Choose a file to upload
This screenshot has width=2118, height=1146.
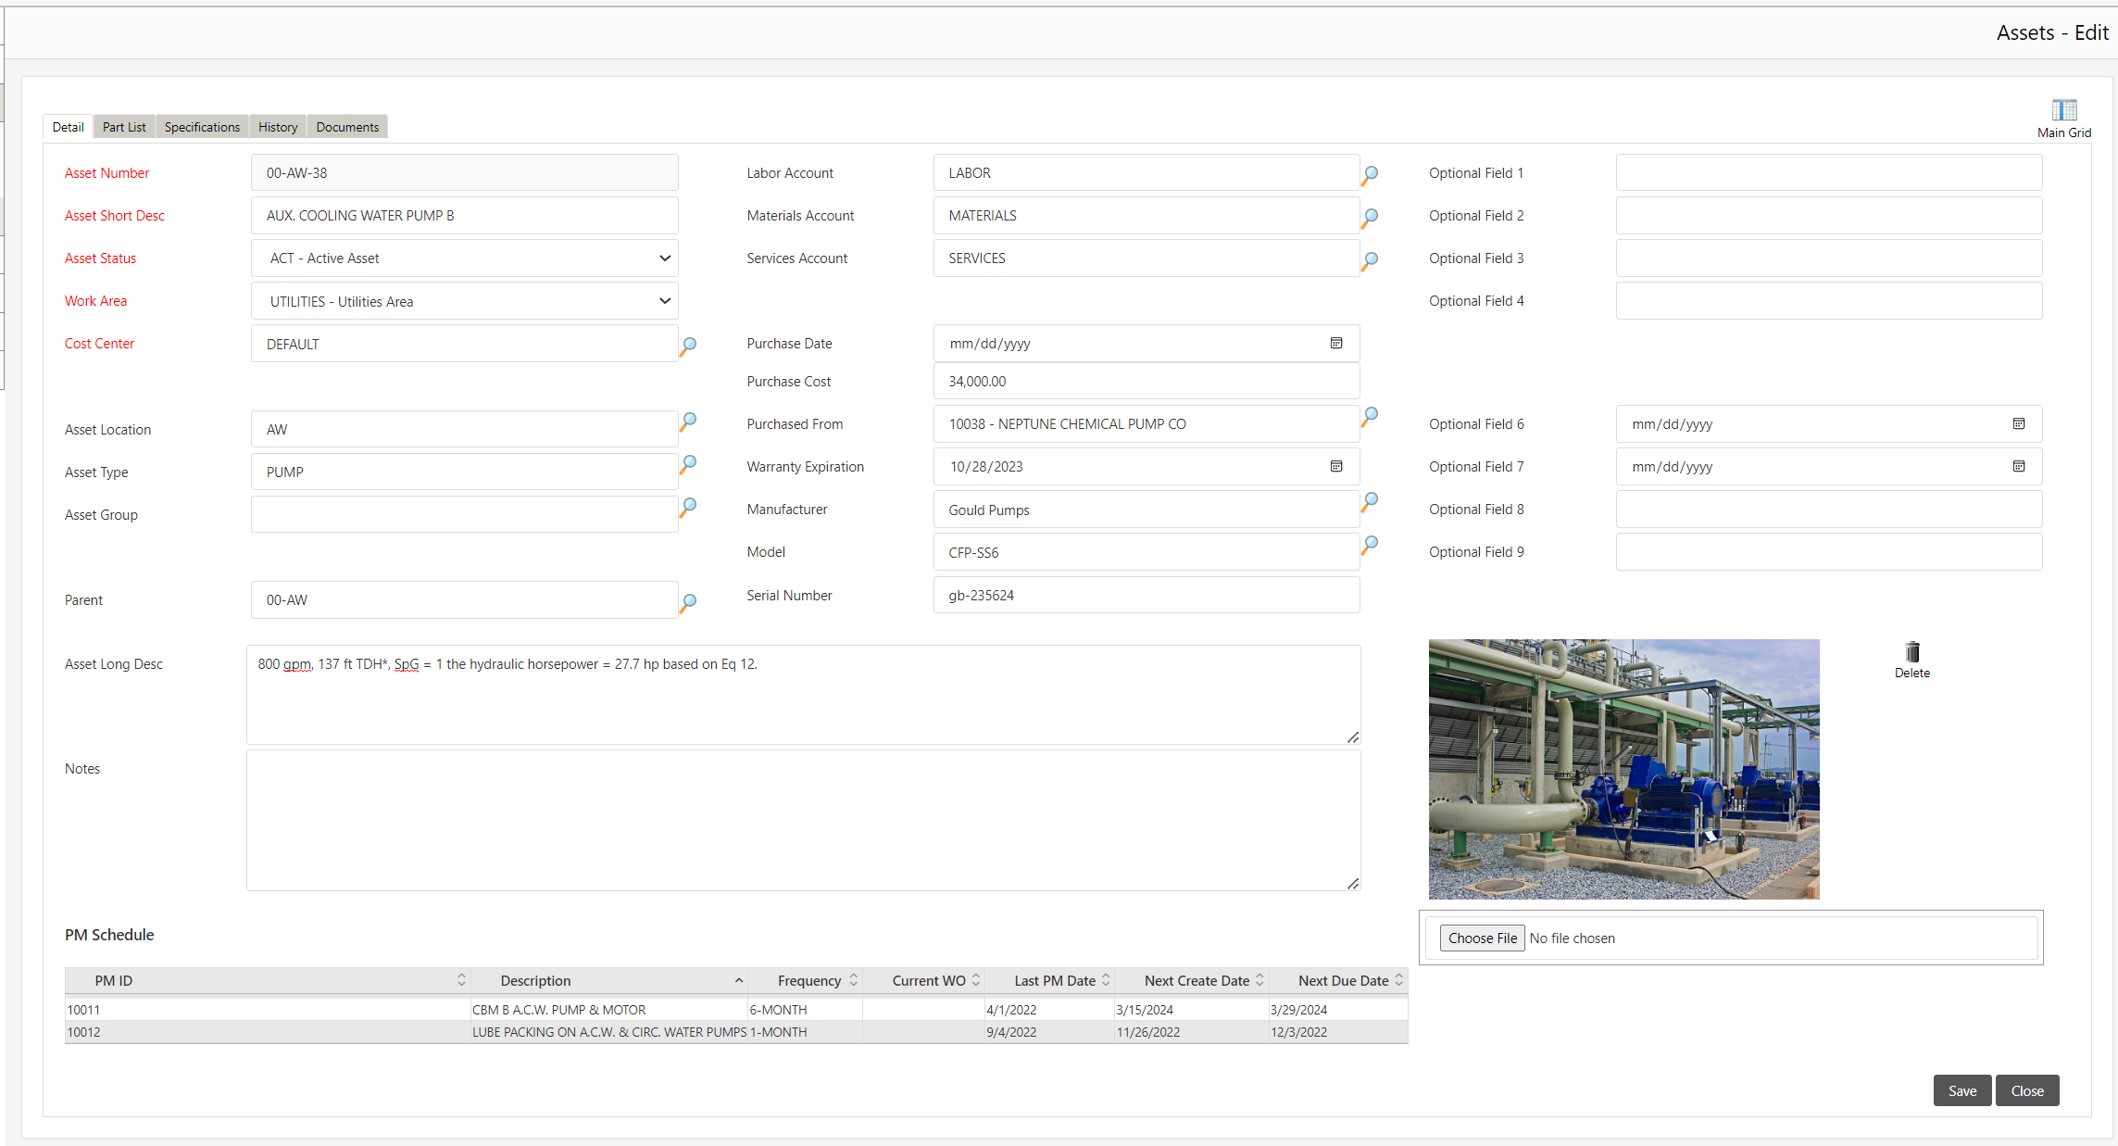pyautogui.click(x=1482, y=938)
